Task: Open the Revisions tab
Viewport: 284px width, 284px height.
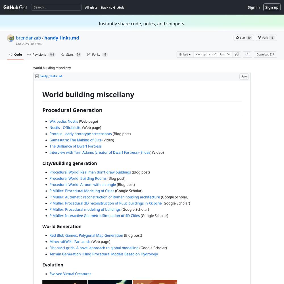Action: [41, 55]
